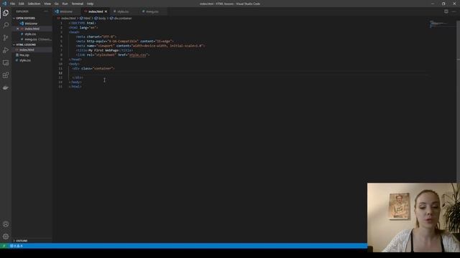This screenshot has height=258, width=460.
Task: Switch to the style.css tab
Action: 123,11
